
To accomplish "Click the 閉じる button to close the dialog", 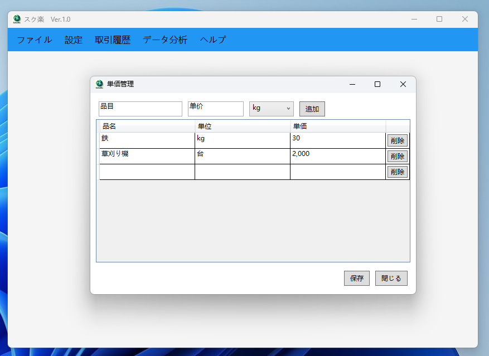I will pyautogui.click(x=391, y=278).
